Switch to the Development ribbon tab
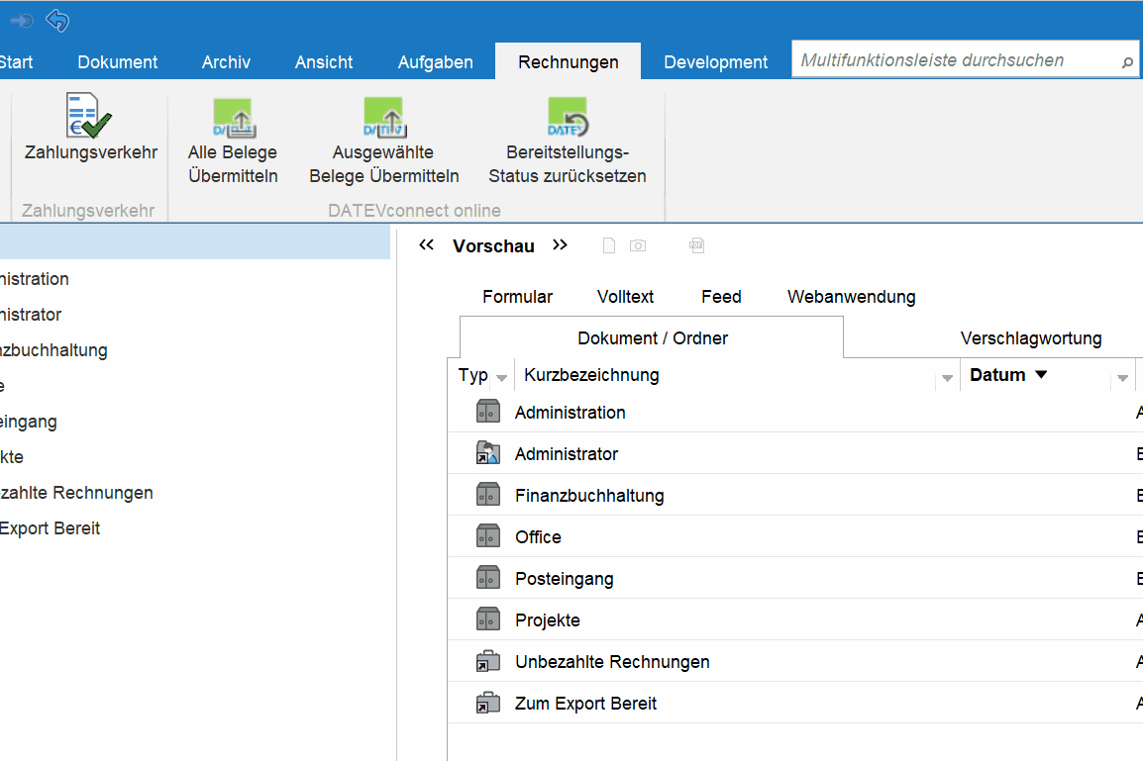Image resolution: width=1143 pixels, height=761 pixels. 716,62
